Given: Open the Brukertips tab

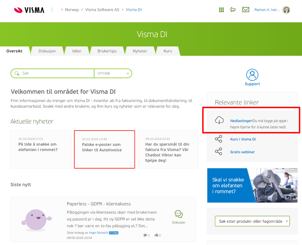Looking at the screenshot, I should click(x=107, y=51).
